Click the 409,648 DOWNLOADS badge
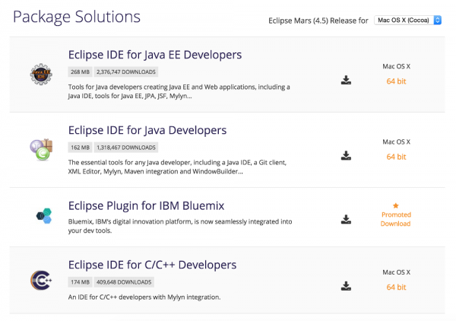 [x=124, y=282]
